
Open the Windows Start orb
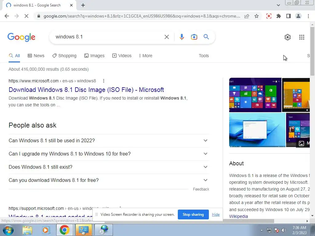click(x=8, y=230)
